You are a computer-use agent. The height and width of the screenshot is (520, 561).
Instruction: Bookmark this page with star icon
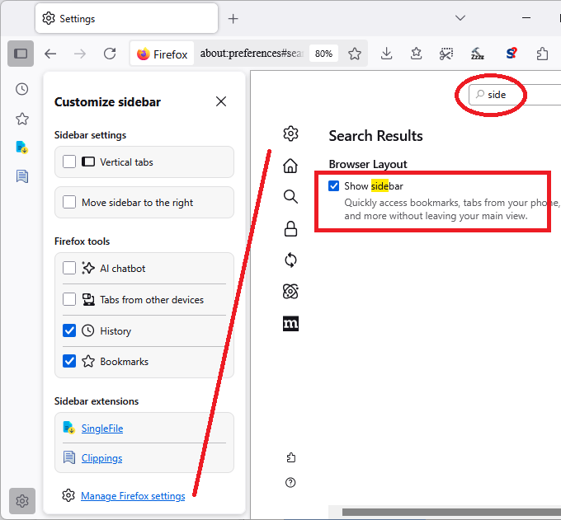[x=355, y=54]
